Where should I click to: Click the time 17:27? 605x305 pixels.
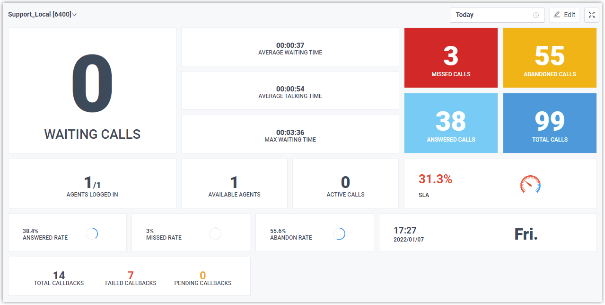[x=405, y=230]
